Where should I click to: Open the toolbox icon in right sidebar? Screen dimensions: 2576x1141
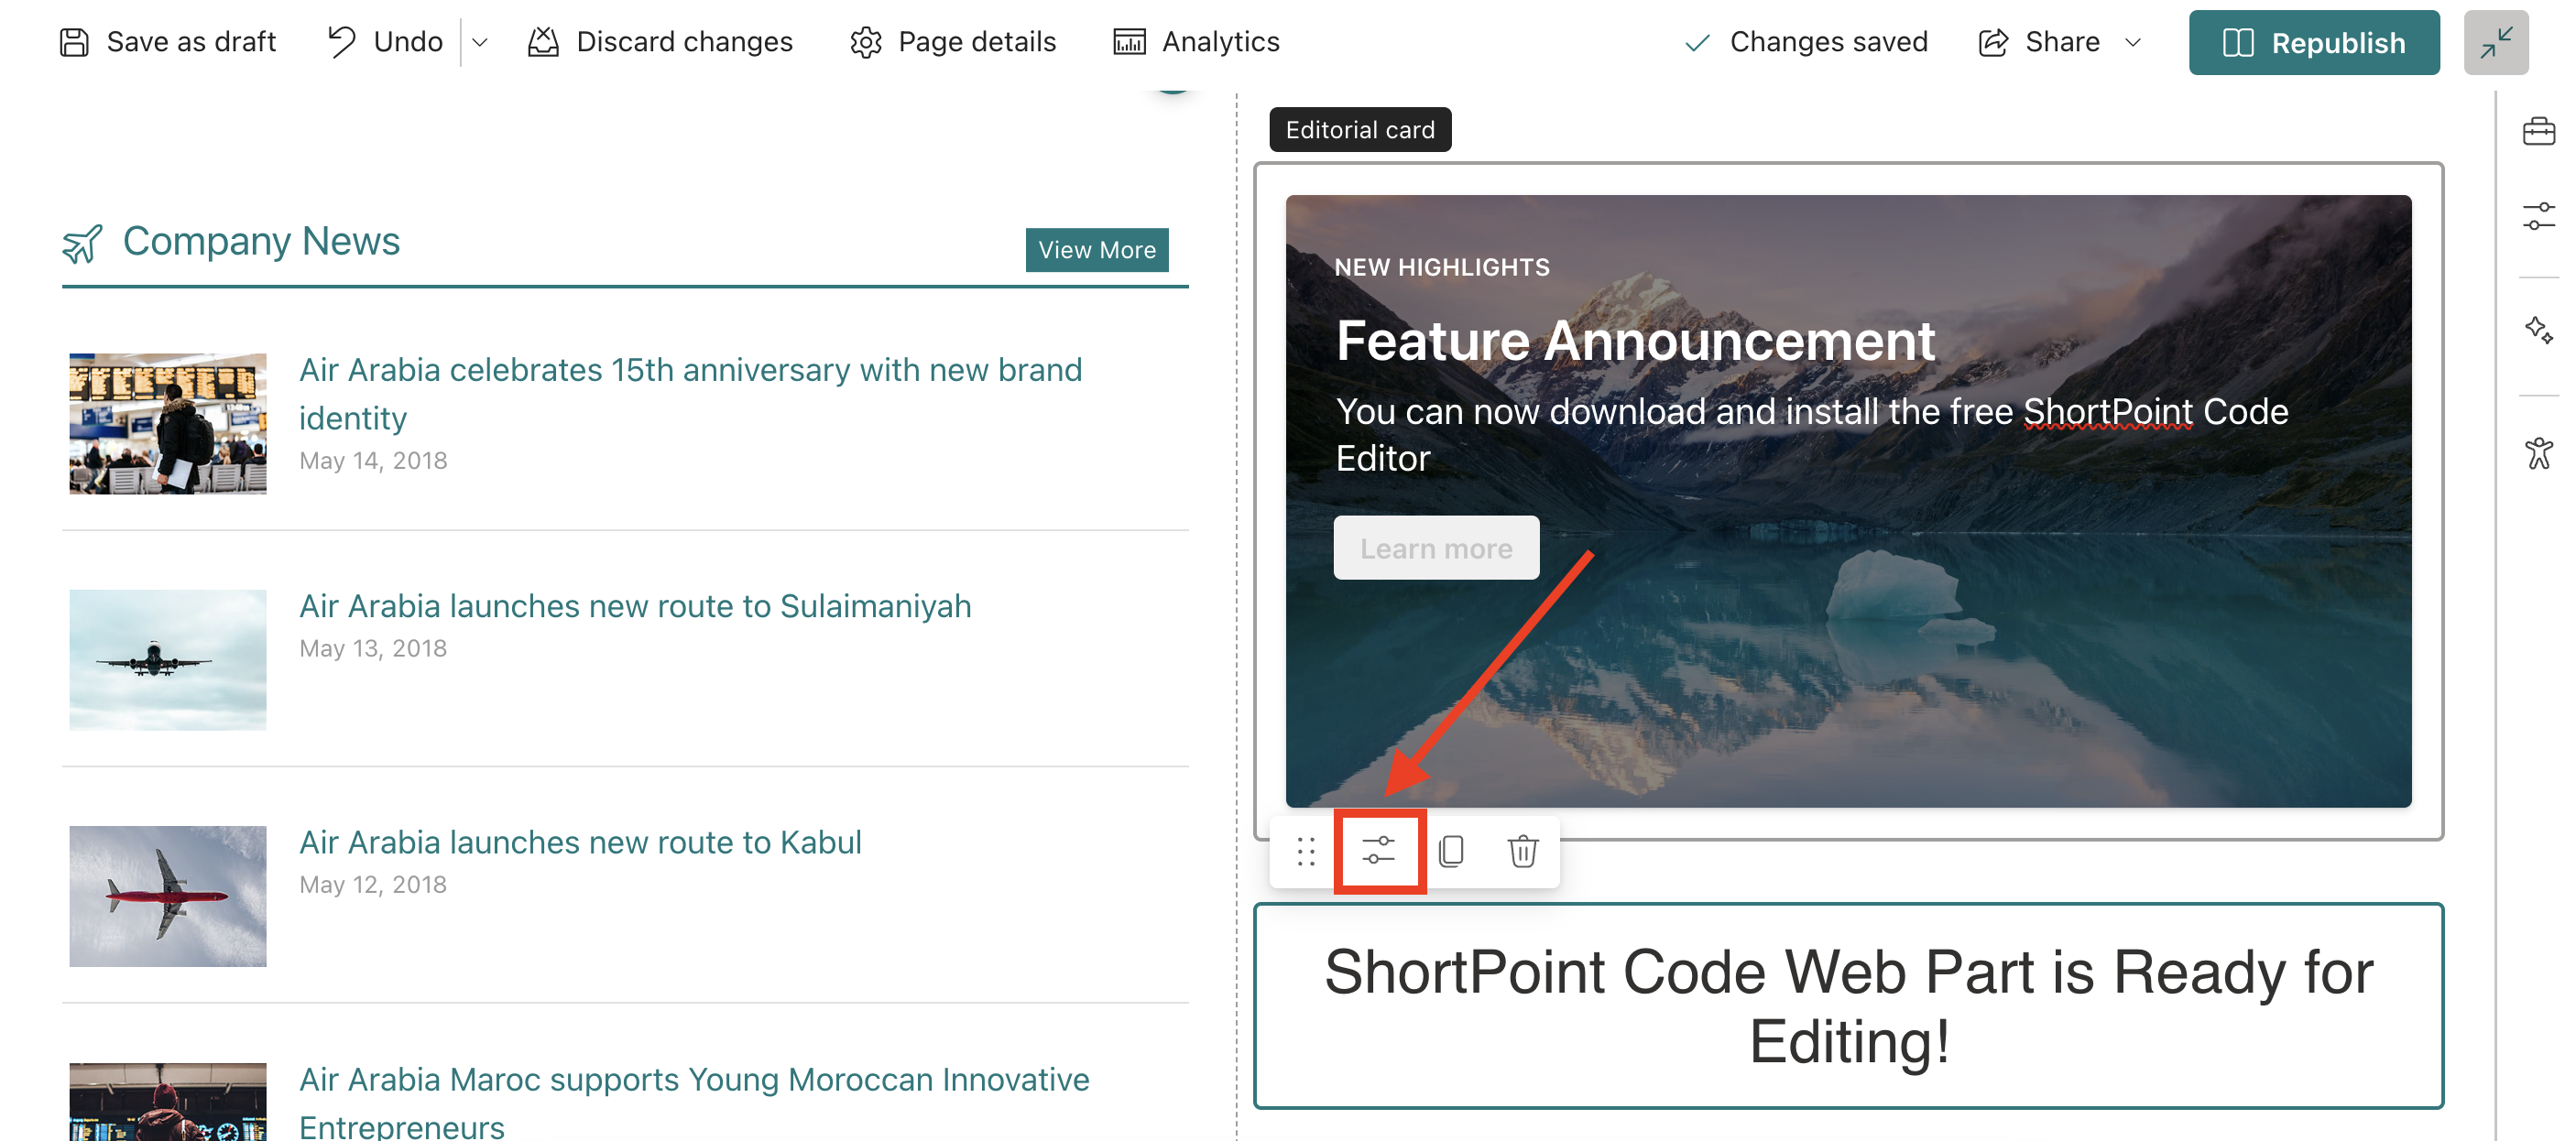tap(2538, 131)
